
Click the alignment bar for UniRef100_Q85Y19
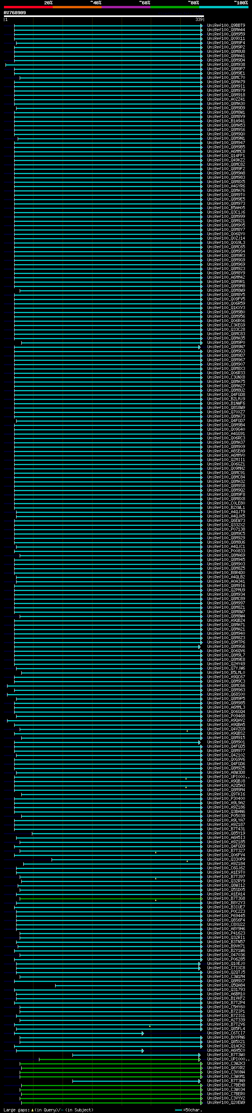117,833
